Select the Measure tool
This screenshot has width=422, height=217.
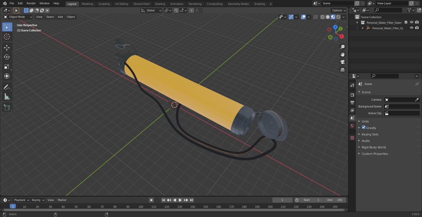(x=7, y=97)
